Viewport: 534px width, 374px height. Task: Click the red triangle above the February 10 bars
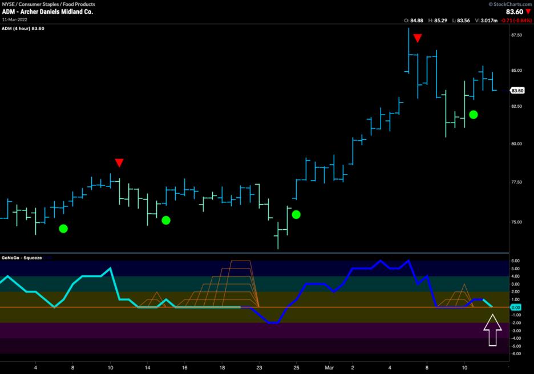[x=119, y=163]
